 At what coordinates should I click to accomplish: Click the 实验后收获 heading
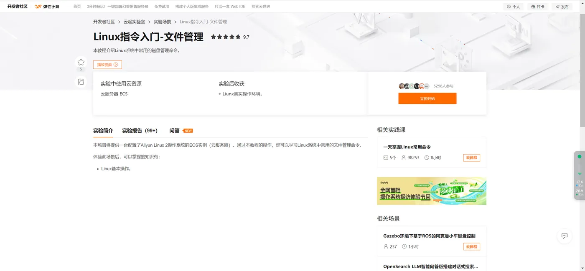231,84
